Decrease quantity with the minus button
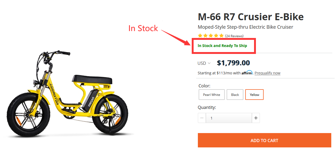335x149 pixels. (x=202, y=118)
